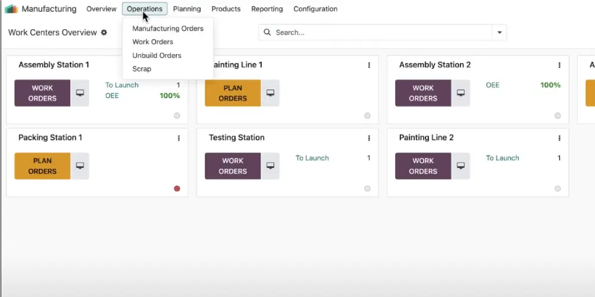
Task: Click 100% OEE value on Assembly Station 1
Action: pos(170,96)
